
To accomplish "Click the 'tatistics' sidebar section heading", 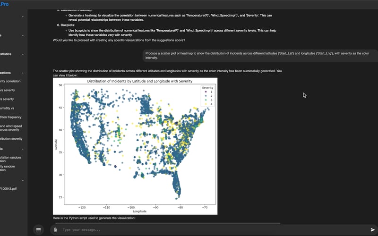I will [x=6, y=54].
